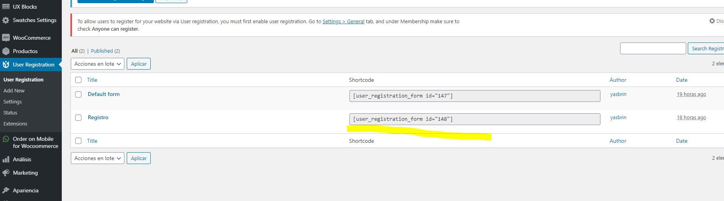Check the Default form row checkbox
This screenshot has width=724, height=201.
point(78,94)
